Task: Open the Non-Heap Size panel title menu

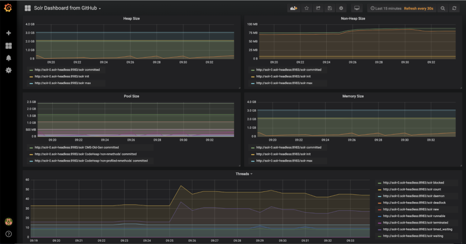Action: click(353, 18)
